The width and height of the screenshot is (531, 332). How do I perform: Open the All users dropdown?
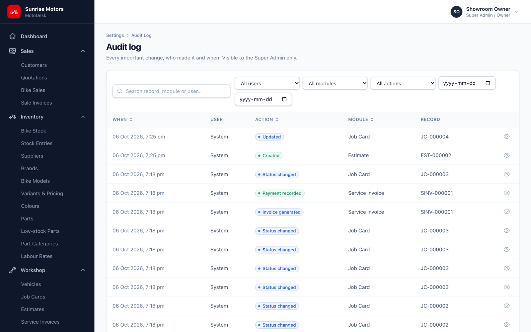(267, 83)
